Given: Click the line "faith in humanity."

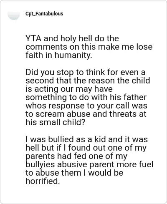Looking at the screenshot, I should [59, 55].
